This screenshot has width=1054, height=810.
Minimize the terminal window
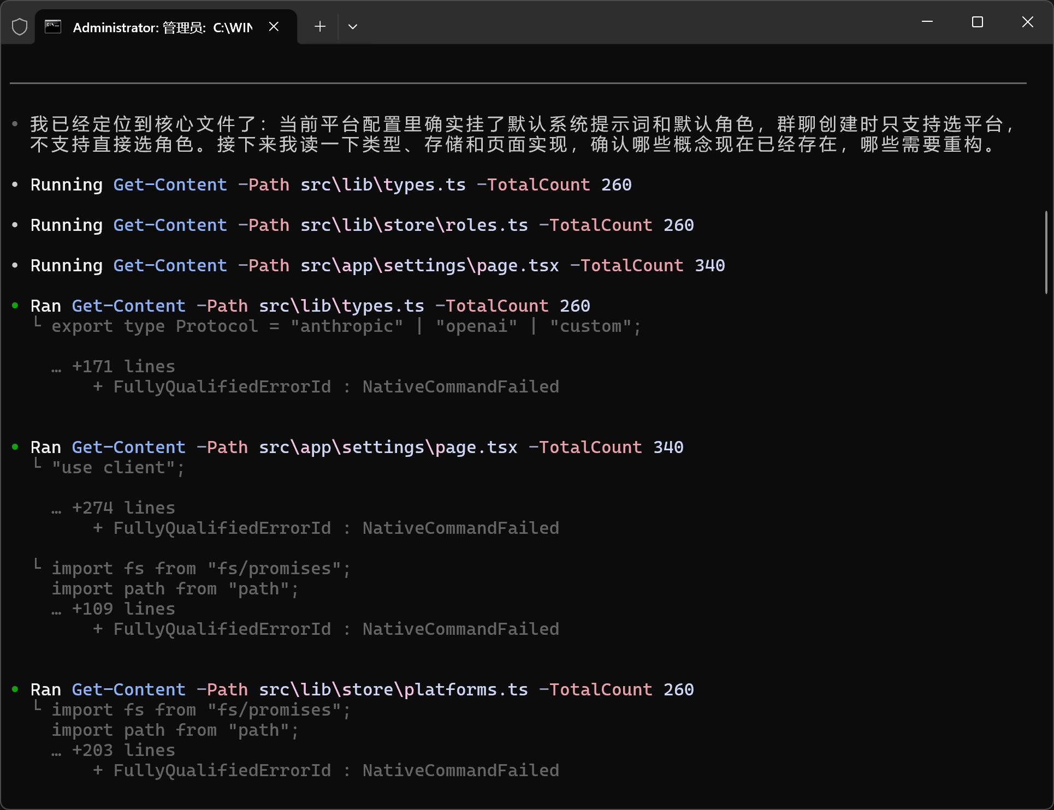coord(927,22)
